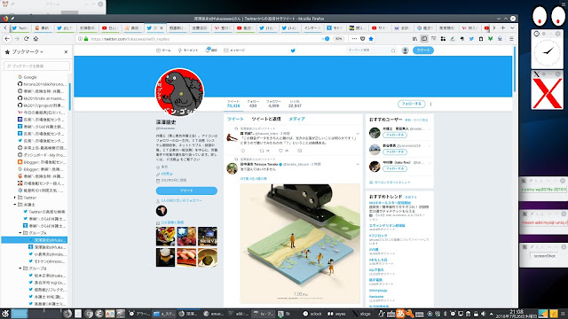Viewport: 568px width, 319px height.
Task: Go to Twitter Home (ホーム)
Action: pyautogui.click(x=163, y=51)
